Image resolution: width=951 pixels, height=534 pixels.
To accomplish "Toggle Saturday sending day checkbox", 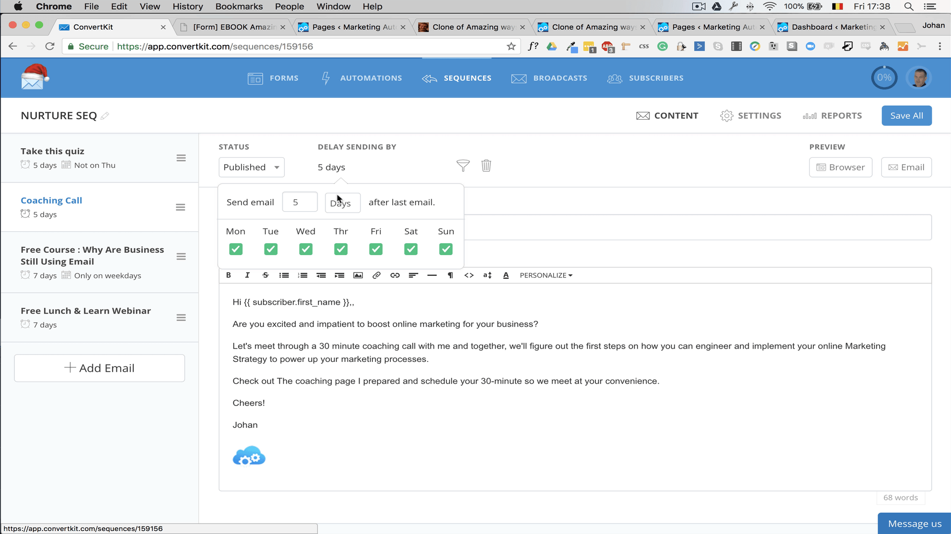I will (411, 249).
